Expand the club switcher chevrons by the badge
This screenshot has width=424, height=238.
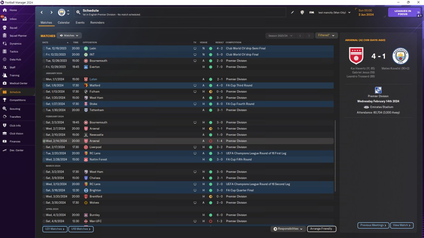pyautogui.click(x=68, y=13)
